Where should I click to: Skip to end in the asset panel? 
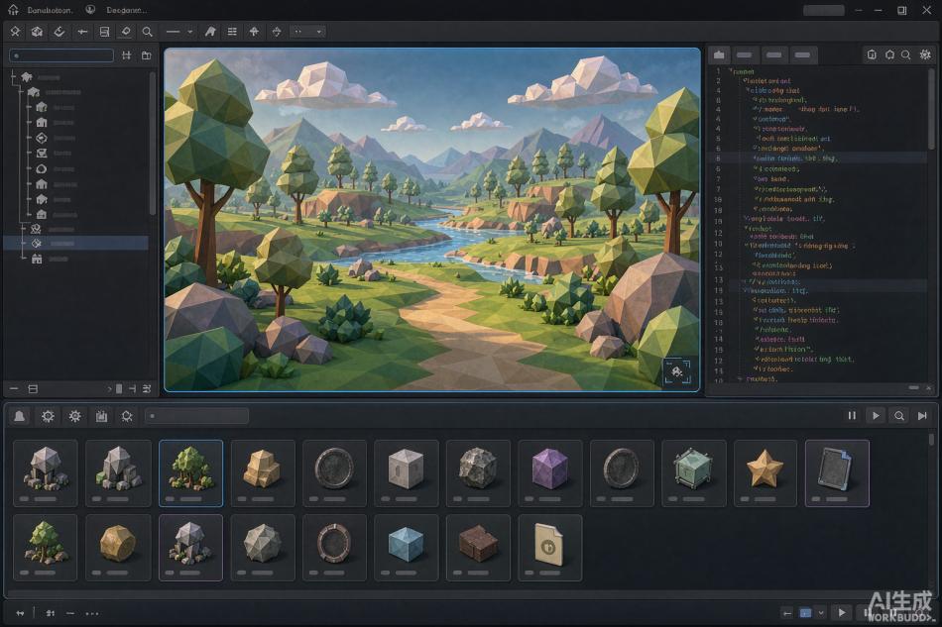pos(922,416)
